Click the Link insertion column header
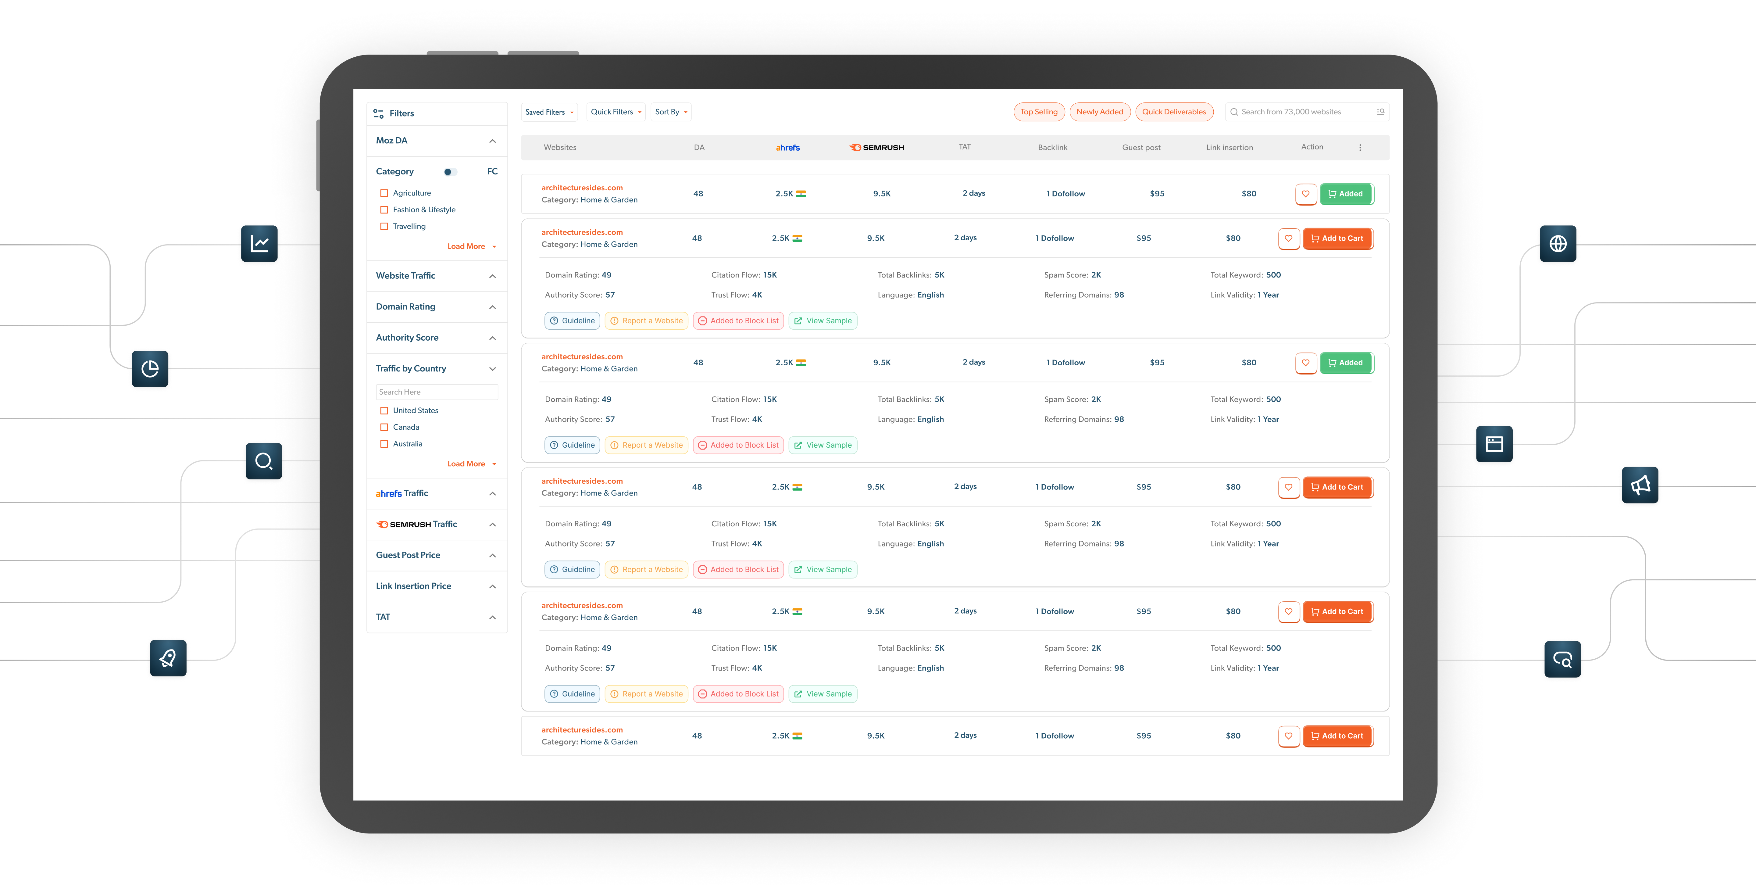Image resolution: width=1756 pixels, height=892 pixels. [x=1229, y=147]
